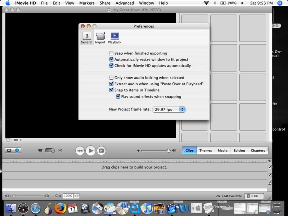Open the Dock Trash
This screenshot has height=216, width=288.
pos(277,208)
